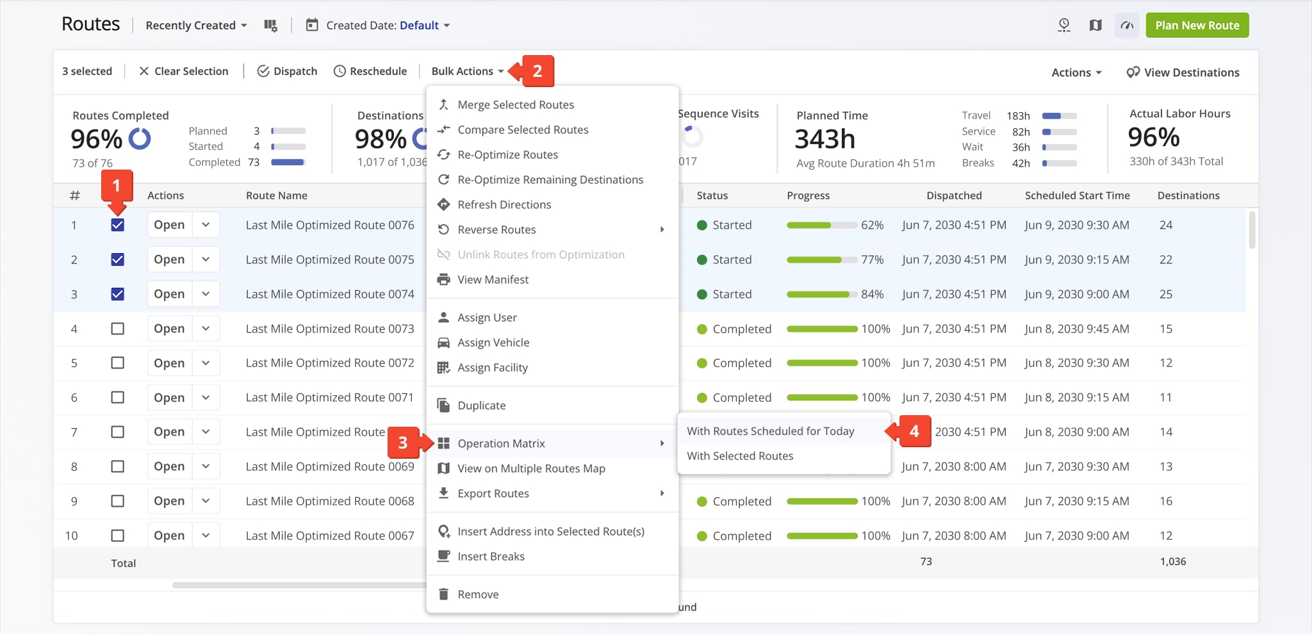Select With Routes Scheduled for Today
The image size is (1312, 635).
pyautogui.click(x=770, y=431)
